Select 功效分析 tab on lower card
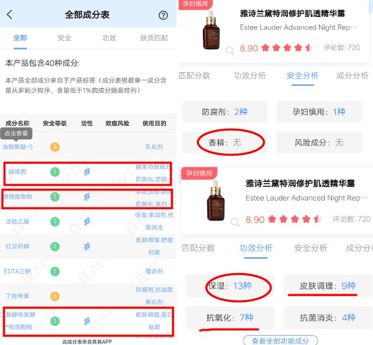 pyautogui.click(x=256, y=248)
